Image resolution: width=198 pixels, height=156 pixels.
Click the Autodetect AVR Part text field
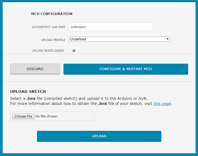click(x=111, y=27)
